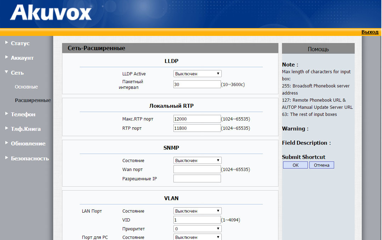Open LAN Приоритет dropdown
Screen dimensions: 382x240
(x=197, y=229)
